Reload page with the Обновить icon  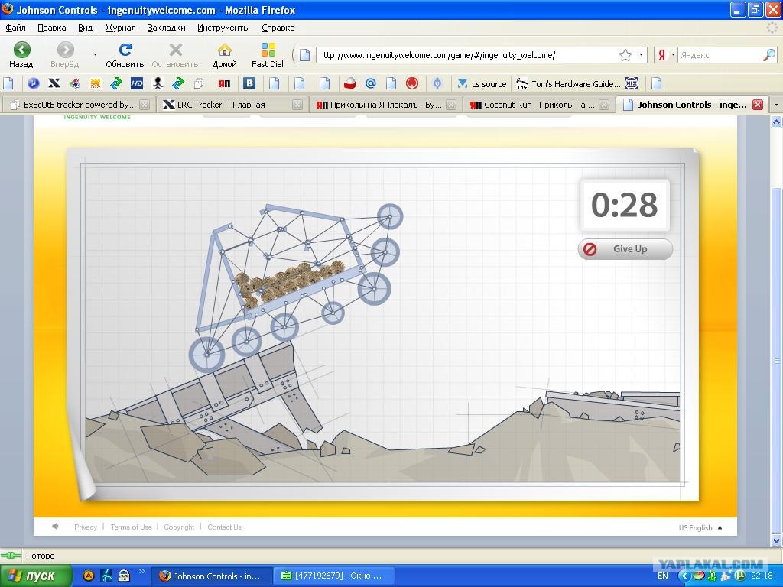click(125, 55)
